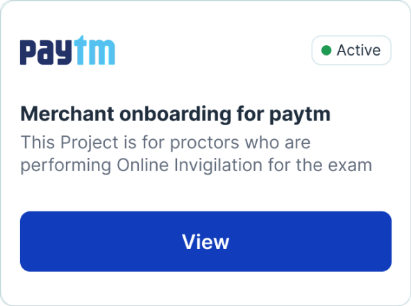This screenshot has width=411, height=306.
Task: Click the Paytm logo
Action: pyautogui.click(x=67, y=50)
